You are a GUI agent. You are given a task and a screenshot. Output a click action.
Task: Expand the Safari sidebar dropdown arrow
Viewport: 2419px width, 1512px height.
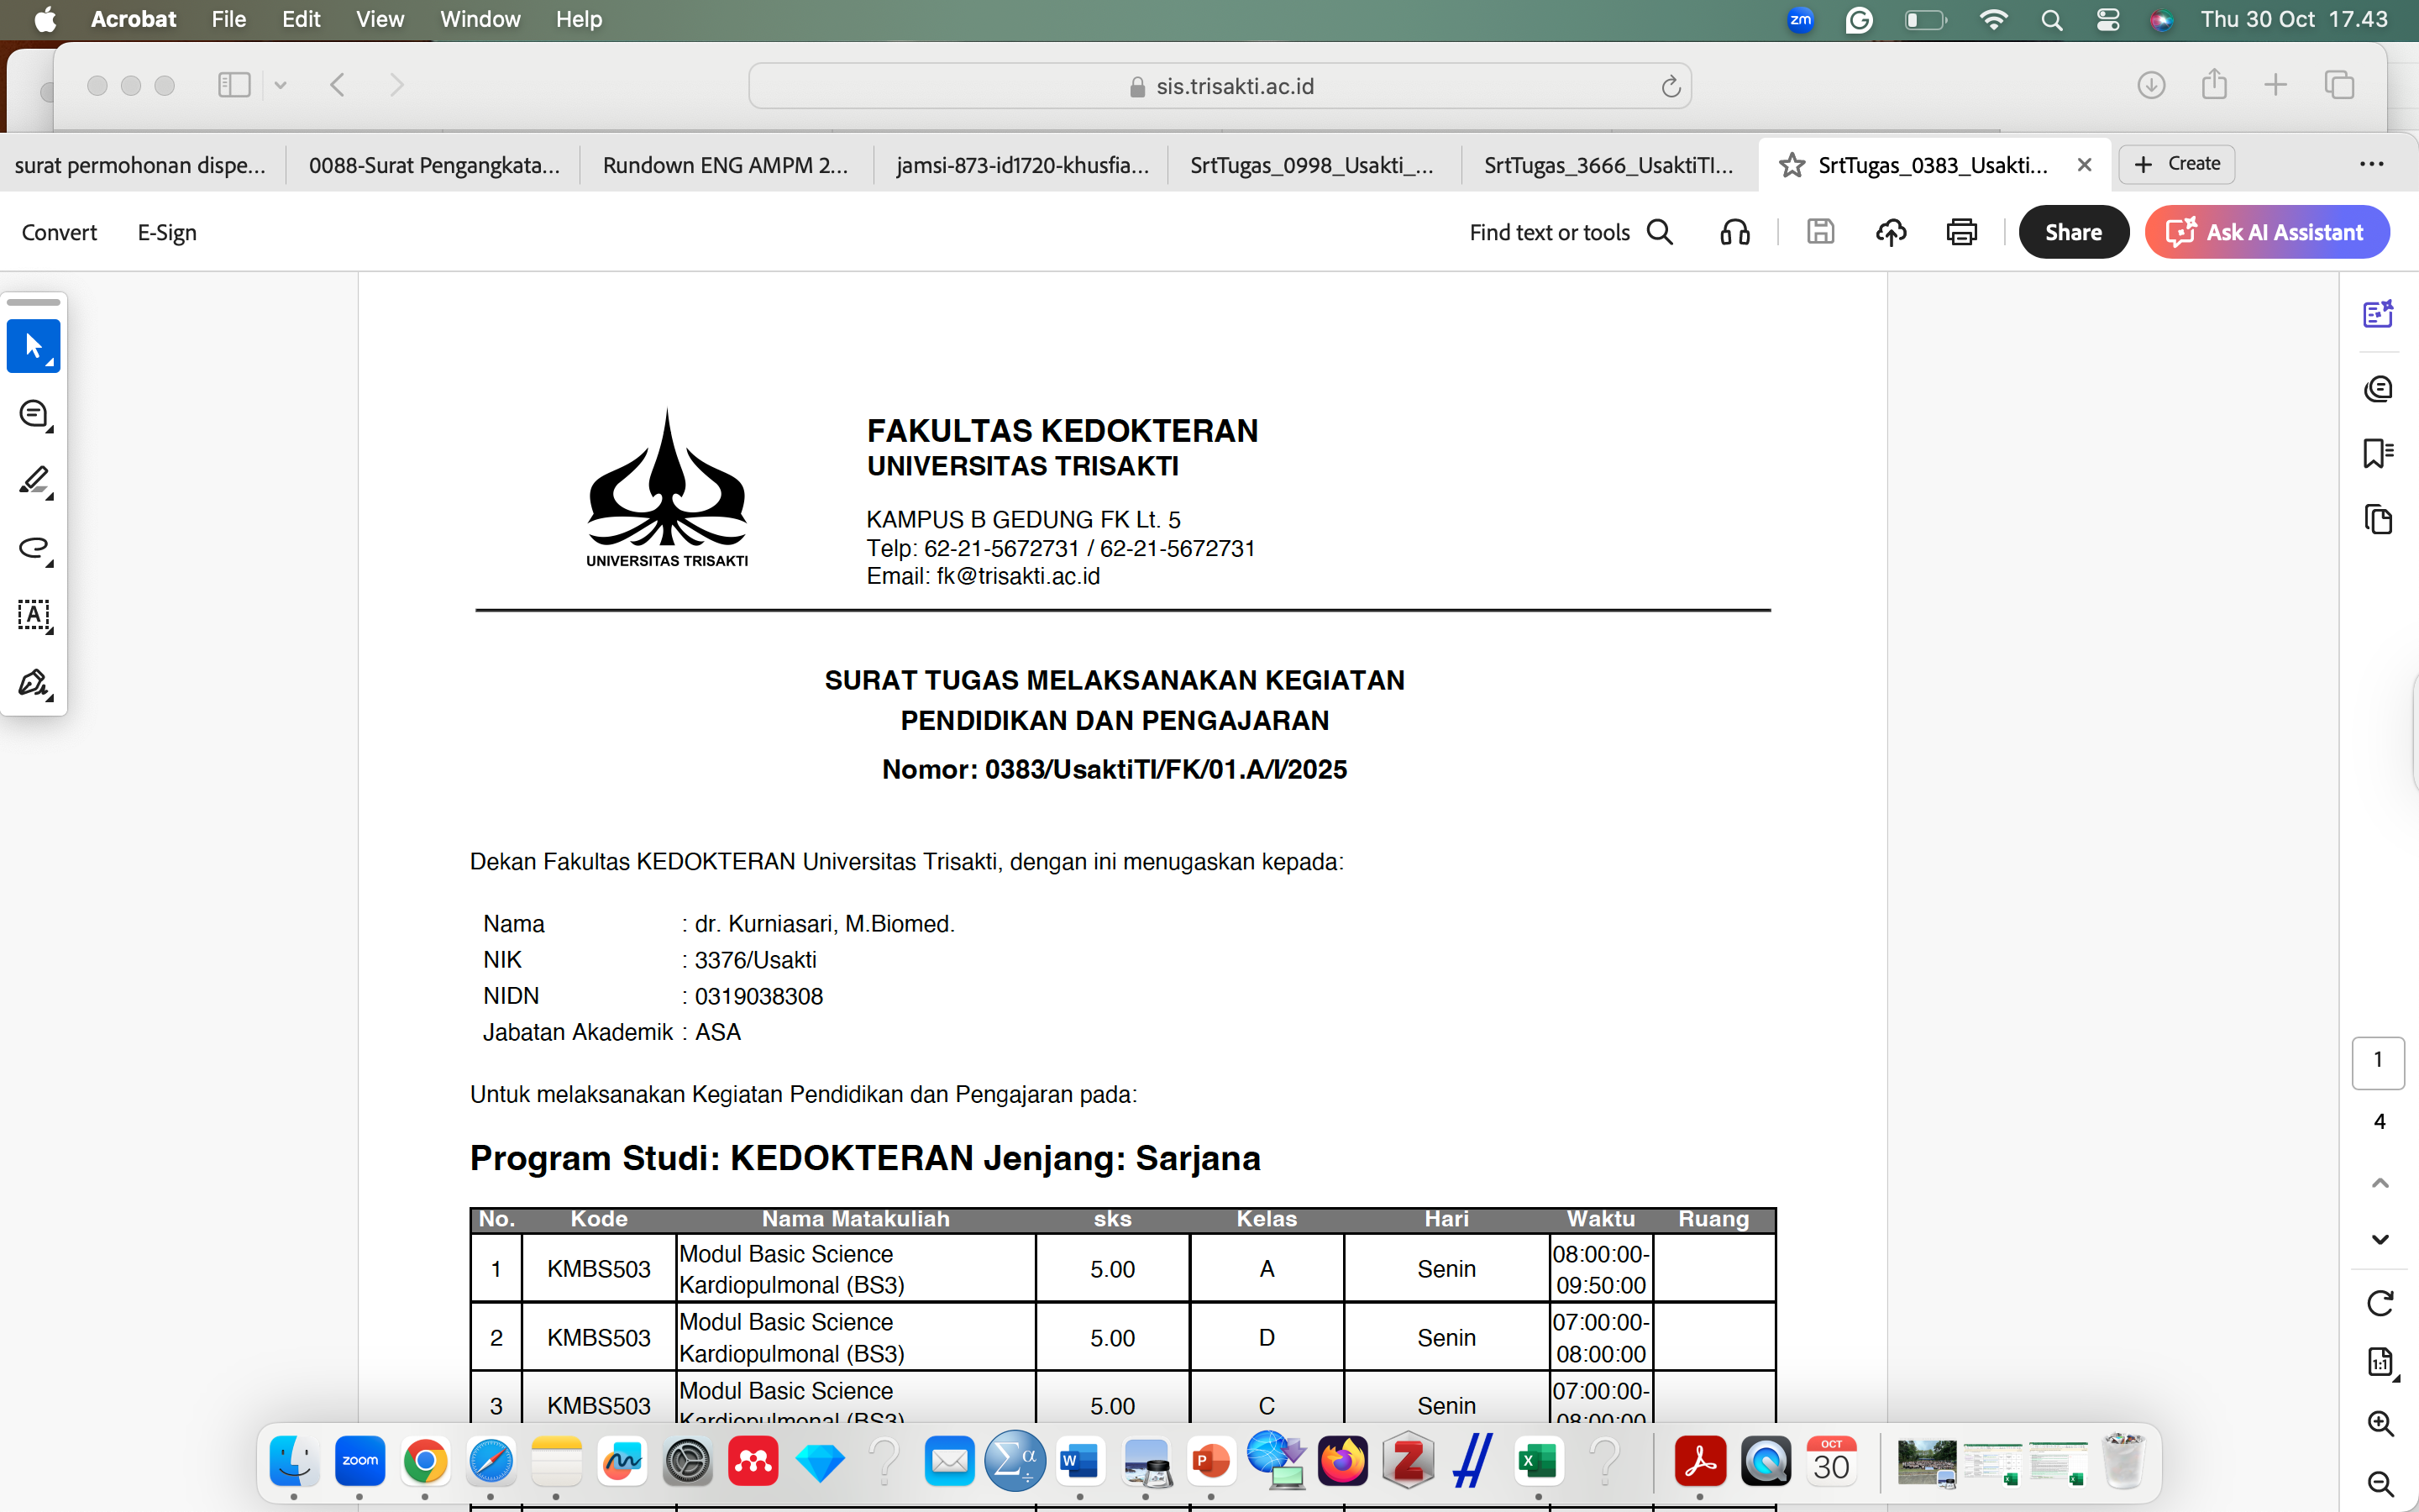pos(281,86)
